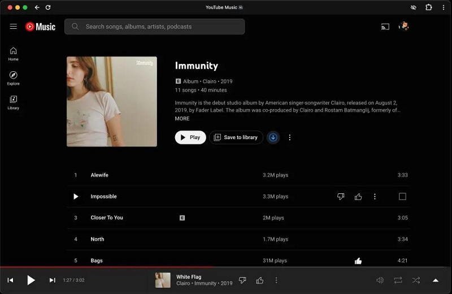Viewport: 452px width, 294px height.
Task: Expand the player page with the up arrow
Action: click(436, 280)
